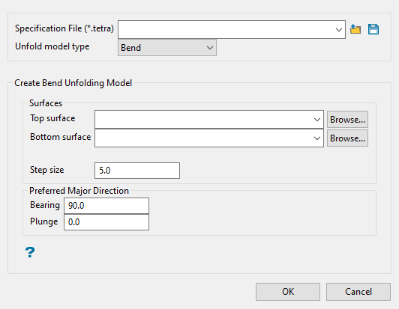This screenshot has width=399, height=309.
Task: Open specification file via folder icon
Action: pyautogui.click(x=355, y=29)
